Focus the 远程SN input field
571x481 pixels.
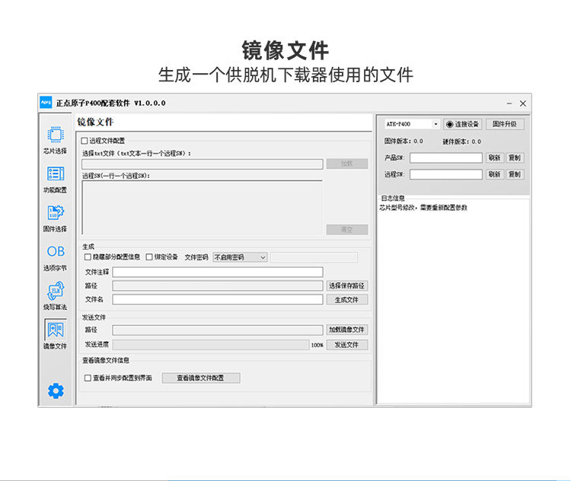tap(446, 174)
